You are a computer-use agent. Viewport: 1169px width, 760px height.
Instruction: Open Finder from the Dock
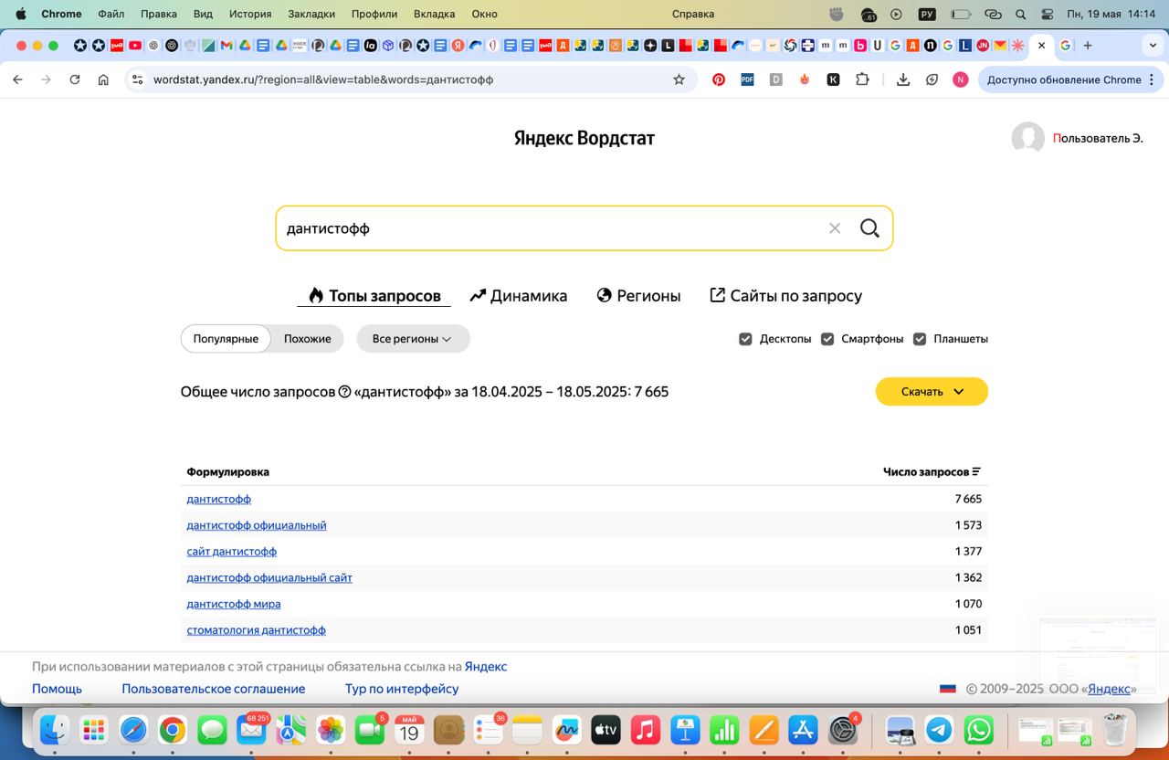(55, 730)
